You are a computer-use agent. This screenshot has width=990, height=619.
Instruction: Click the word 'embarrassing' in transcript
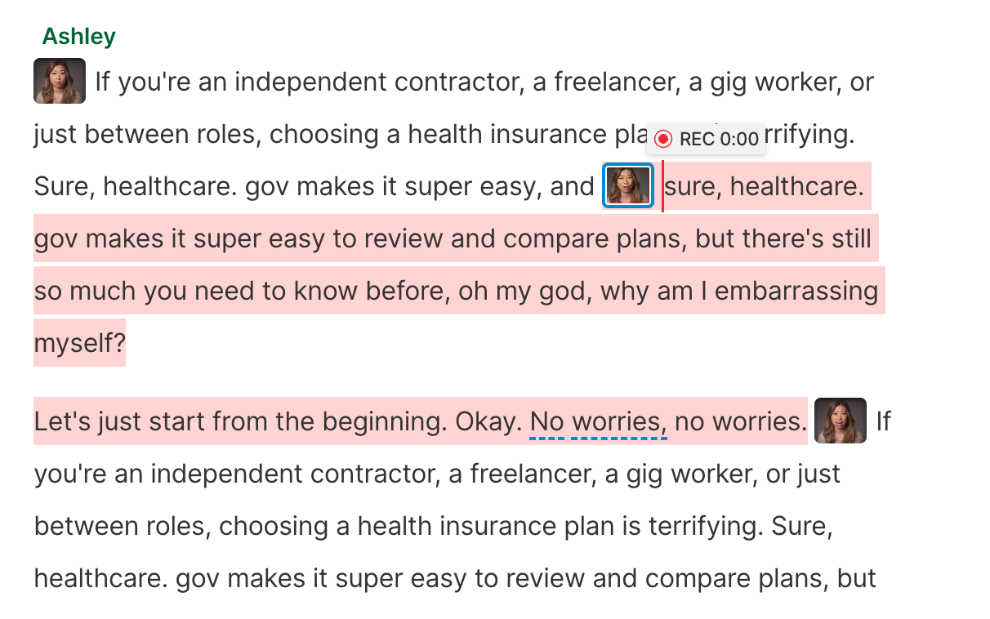tap(796, 292)
